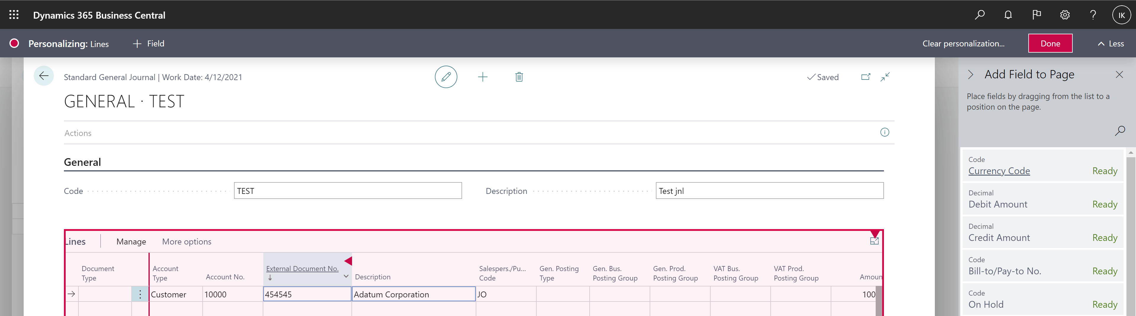The image size is (1136, 316).
Task: Click the Description field with Test jnl
Action: [769, 191]
